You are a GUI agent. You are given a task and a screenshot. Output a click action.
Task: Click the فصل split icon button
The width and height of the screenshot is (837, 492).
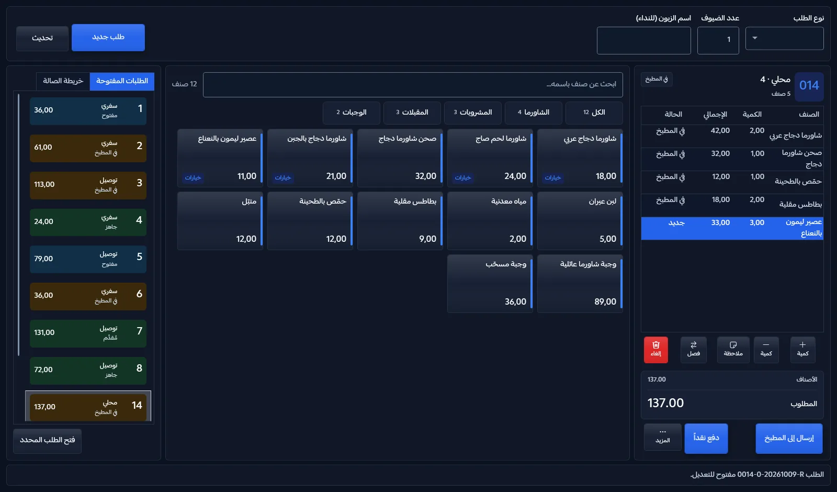pos(694,350)
